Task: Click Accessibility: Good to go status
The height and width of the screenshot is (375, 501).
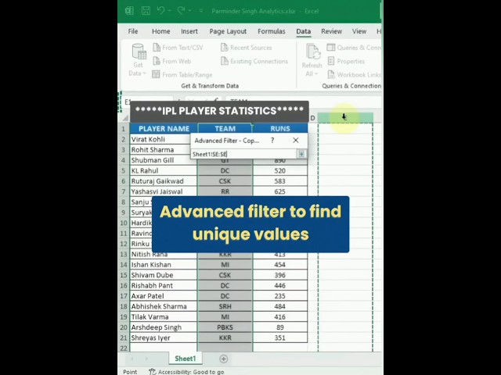Action: pos(186,372)
